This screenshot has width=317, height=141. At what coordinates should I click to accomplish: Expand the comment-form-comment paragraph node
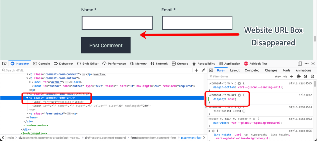(x=28, y=74)
